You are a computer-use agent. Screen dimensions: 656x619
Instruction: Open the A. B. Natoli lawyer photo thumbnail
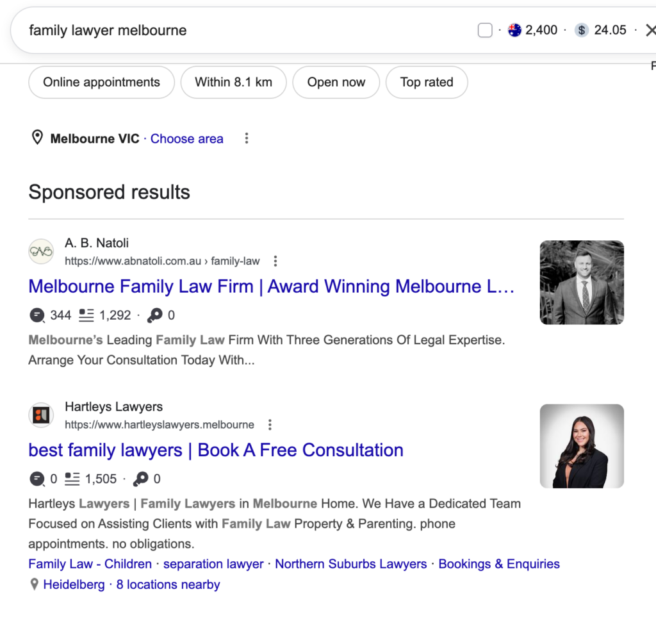pyautogui.click(x=582, y=283)
